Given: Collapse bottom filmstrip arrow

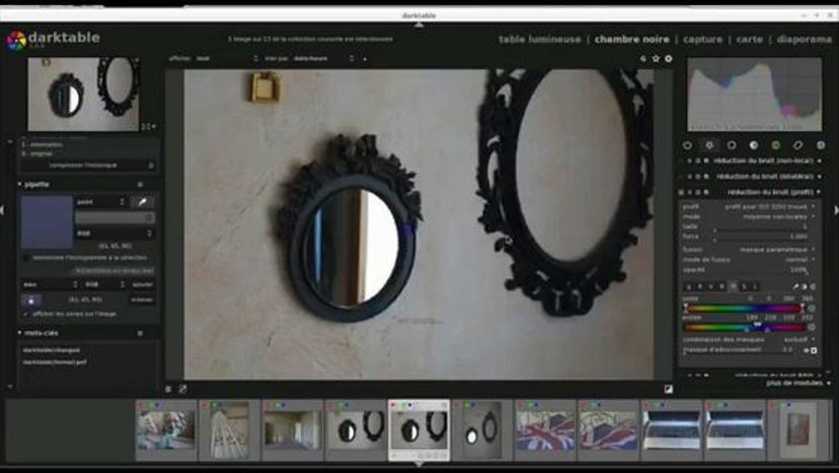Looking at the screenshot, I should tap(419, 465).
